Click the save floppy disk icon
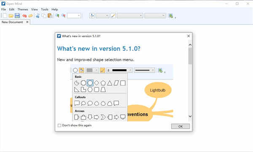This screenshot has height=152, width=253. [x=17, y=16]
